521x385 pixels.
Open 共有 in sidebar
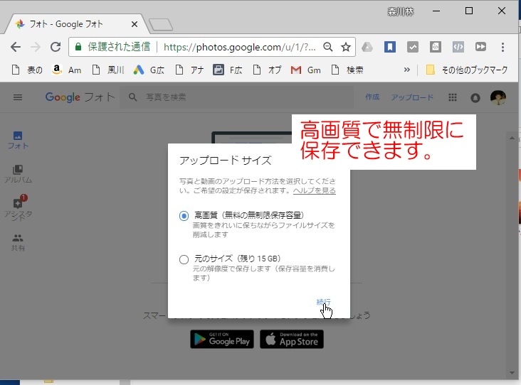[18, 242]
